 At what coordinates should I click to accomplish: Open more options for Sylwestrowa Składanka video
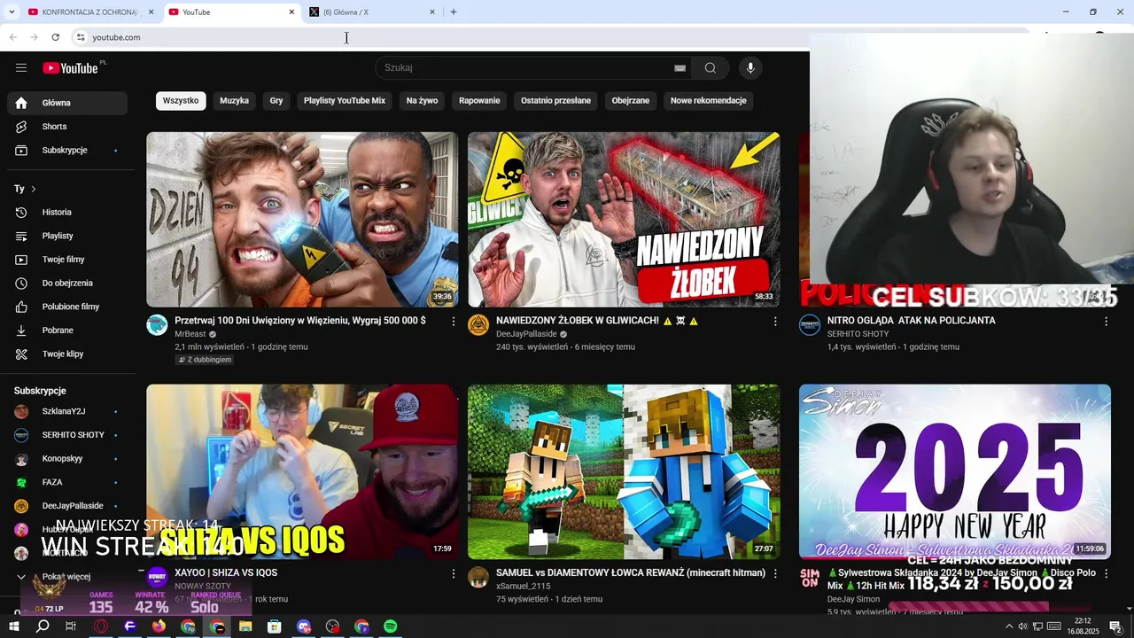[x=1106, y=574]
